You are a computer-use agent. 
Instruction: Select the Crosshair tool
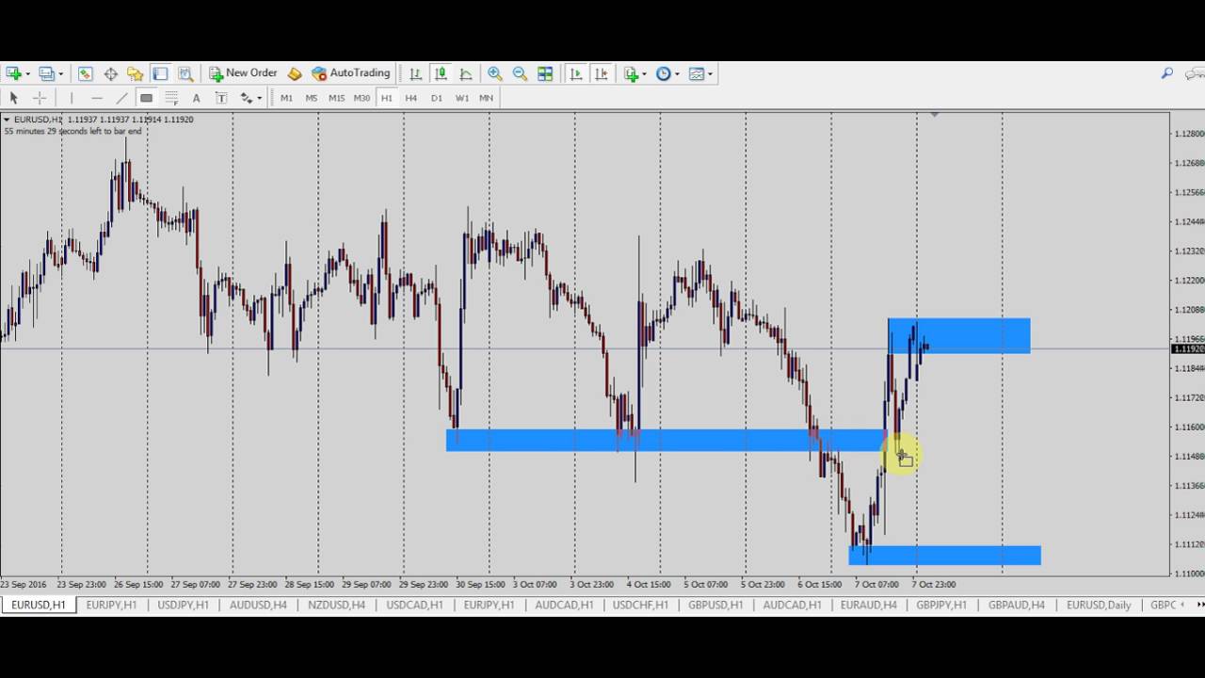click(40, 98)
